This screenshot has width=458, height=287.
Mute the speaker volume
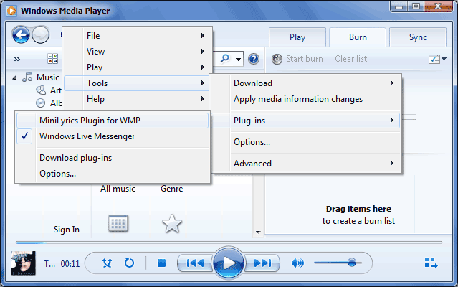pos(297,263)
